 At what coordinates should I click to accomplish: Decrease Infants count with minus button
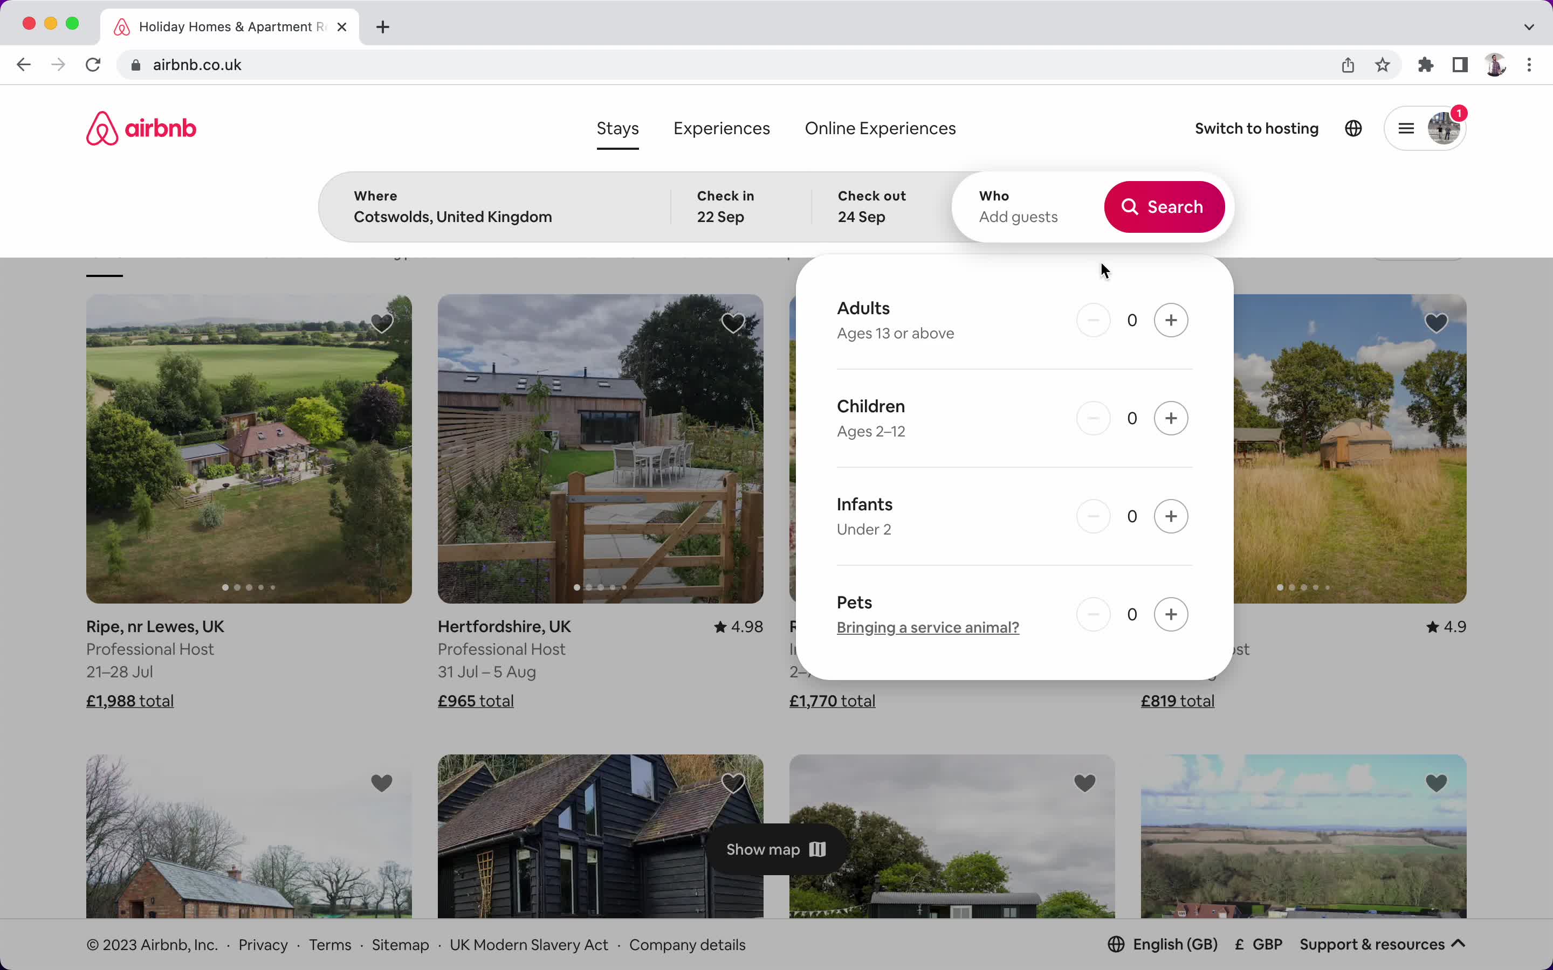pyautogui.click(x=1094, y=516)
